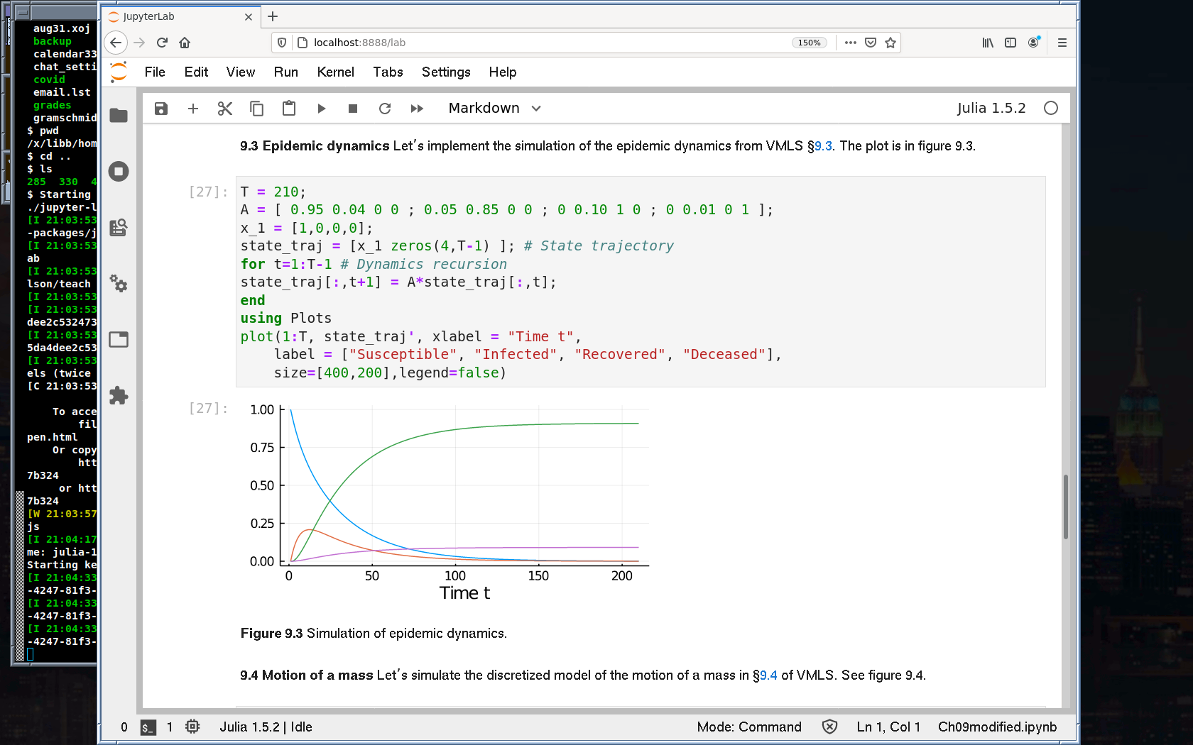
Task: Save the notebook with the disk icon
Action: pyautogui.click(x=161, y=109)
